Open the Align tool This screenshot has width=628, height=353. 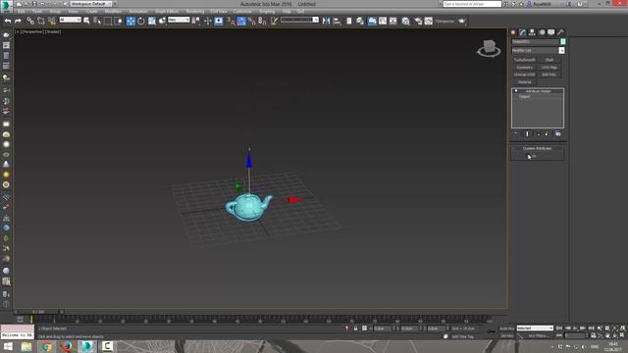(x=337, y=21)
